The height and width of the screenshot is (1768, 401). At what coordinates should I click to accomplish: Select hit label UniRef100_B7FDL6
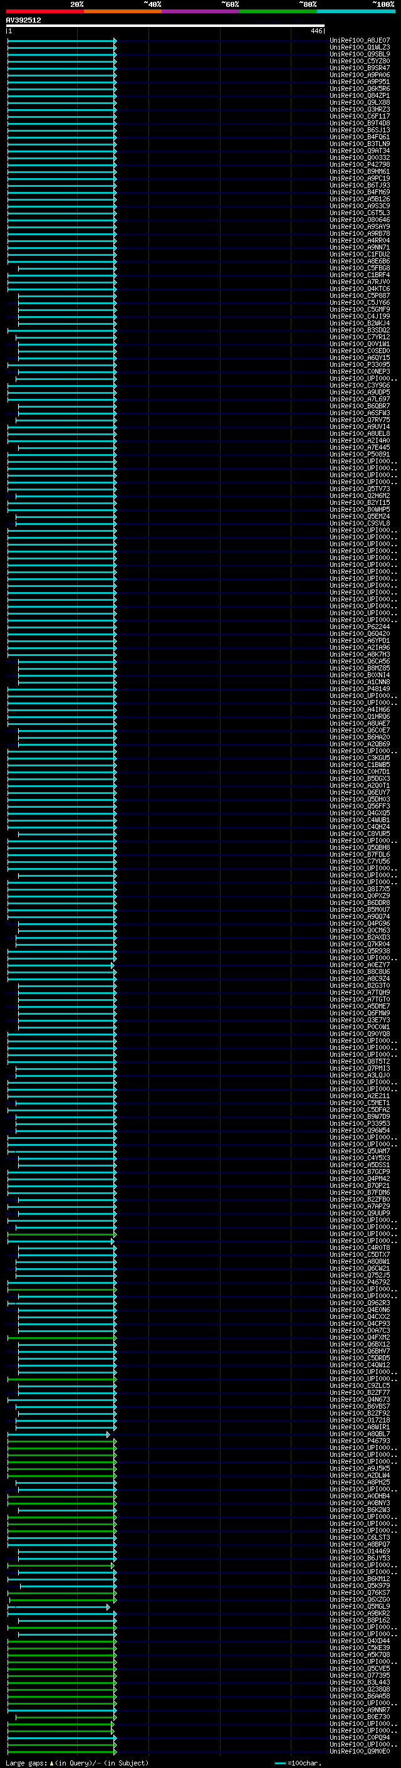(x=360, y=854)
